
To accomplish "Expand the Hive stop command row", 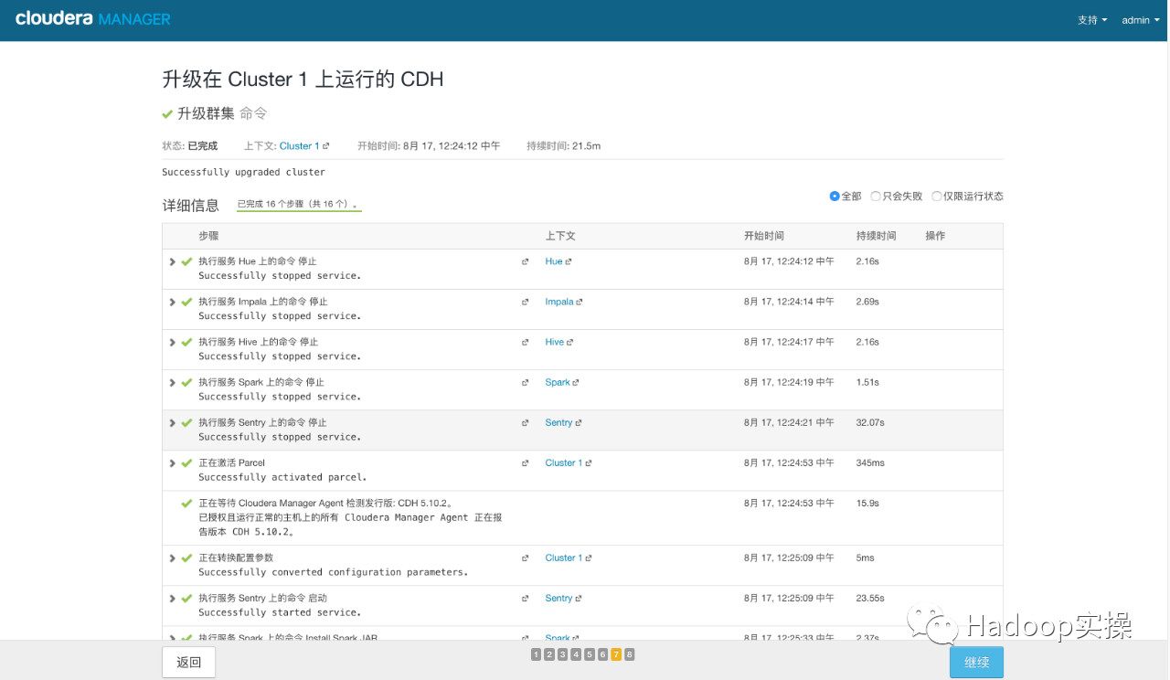I will tap(172, 342).
